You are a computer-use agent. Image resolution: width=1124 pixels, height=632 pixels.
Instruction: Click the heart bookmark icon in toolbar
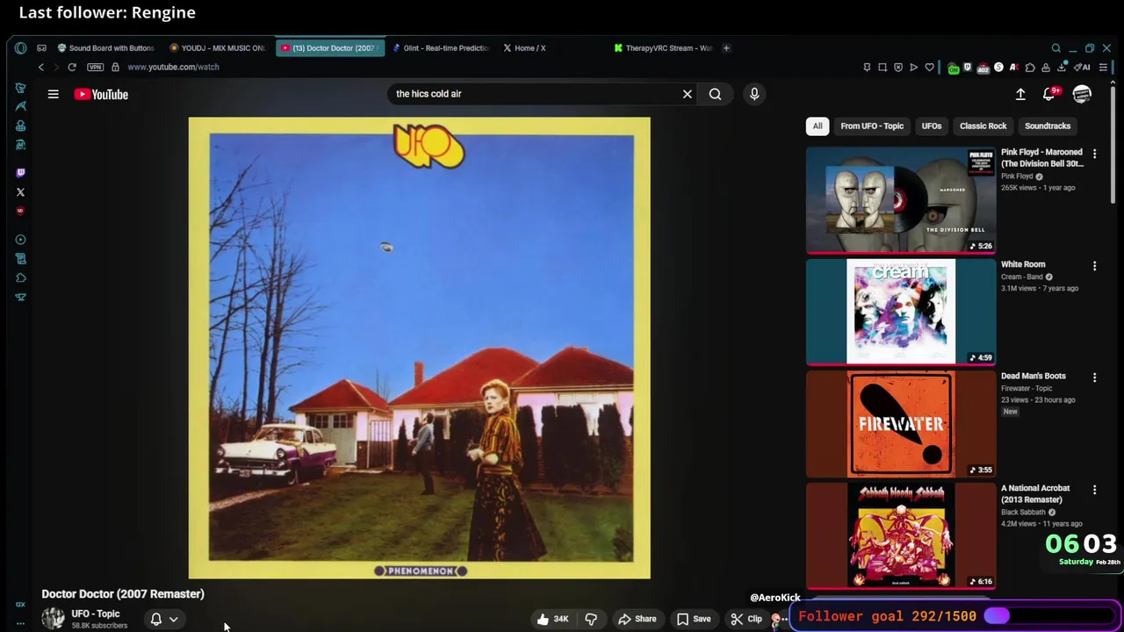[x=929, y=67]
